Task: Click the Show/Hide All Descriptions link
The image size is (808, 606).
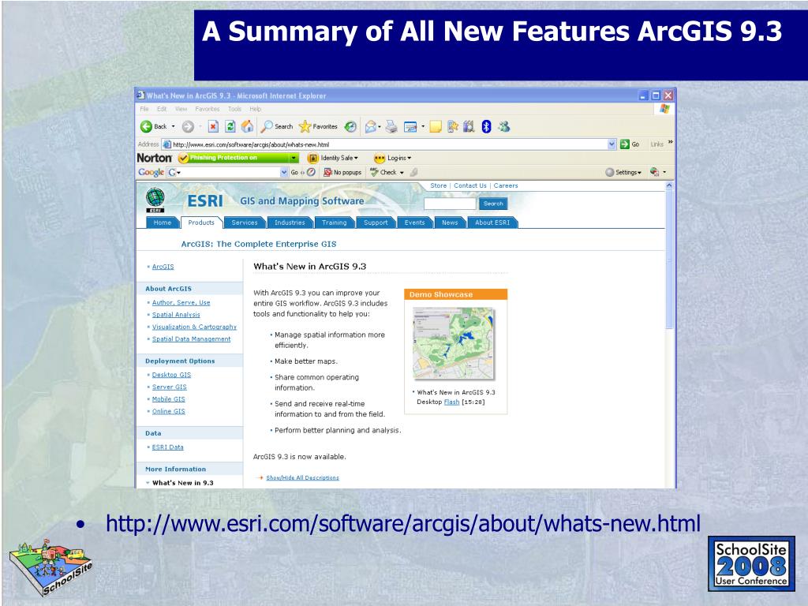Action: click(x=302, y=477)
